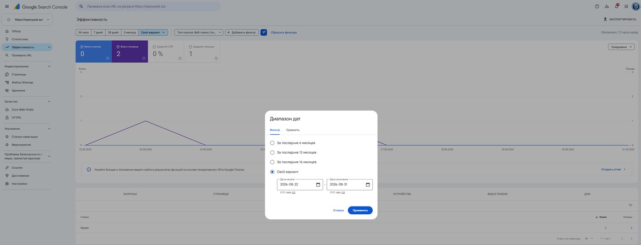Screen dimensions: 641x245
Task: Click Отмена in date dialog
Action: [x=338, y=210]
